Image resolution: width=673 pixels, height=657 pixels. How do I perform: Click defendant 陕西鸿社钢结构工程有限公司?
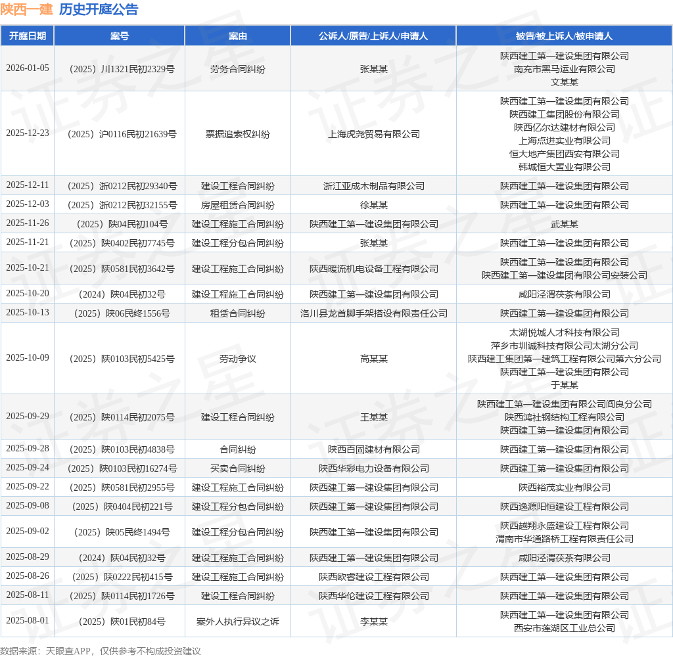coord(565,417)
